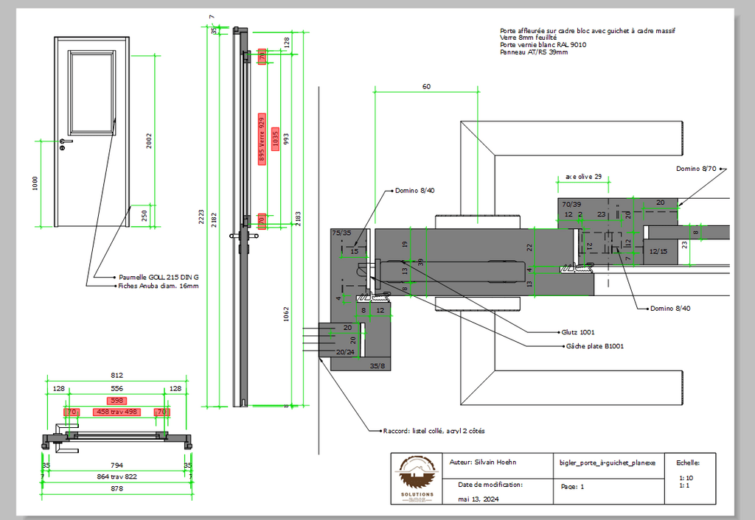The image size is (755, 520).
Task: Select the '993' vertical dimension
Action: tap(286, 139)
